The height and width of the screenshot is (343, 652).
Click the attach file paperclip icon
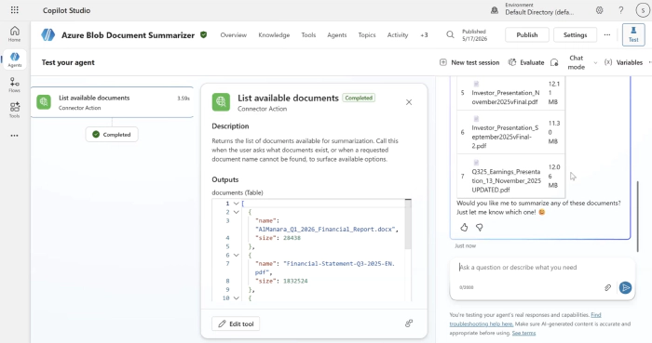(607, 287)
